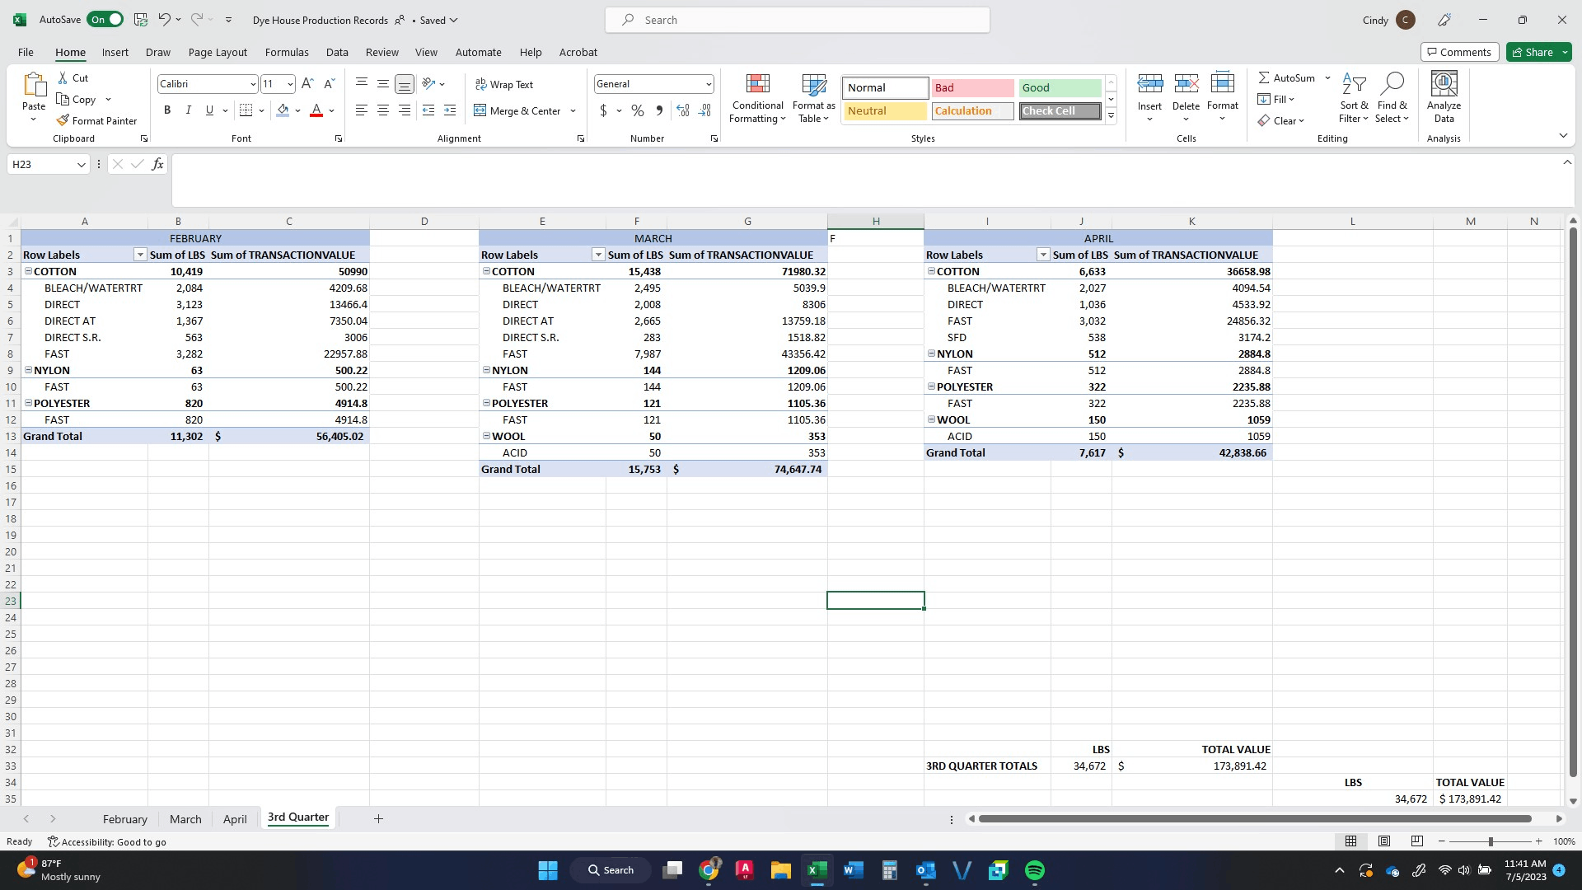1582x890 pixels.
Task: Open the Sort & Filter tool
Action: point(1353,97)
